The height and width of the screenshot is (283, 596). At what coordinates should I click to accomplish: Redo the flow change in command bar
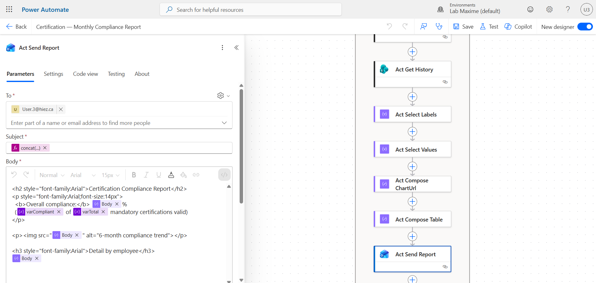(x=405, y=26)
